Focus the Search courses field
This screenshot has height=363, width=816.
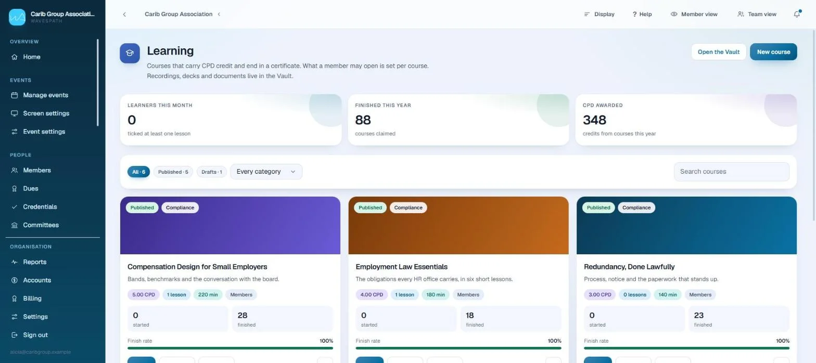[731, 172]
